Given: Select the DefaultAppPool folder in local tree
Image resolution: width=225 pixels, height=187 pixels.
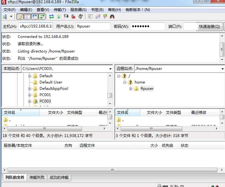Looking at the screenshot, I should [x=54, y=89].
